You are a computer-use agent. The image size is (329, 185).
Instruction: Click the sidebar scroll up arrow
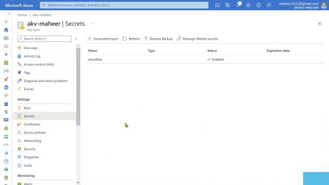(78, 46)
